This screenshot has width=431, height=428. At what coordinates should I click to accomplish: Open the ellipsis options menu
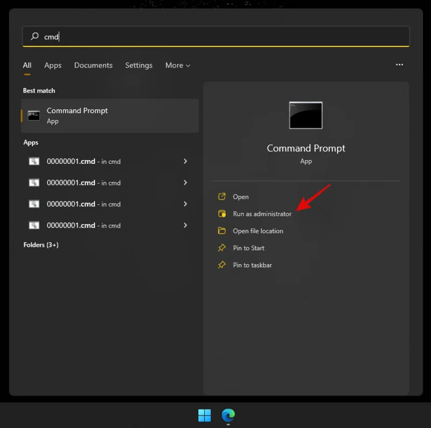pos(399,65)
